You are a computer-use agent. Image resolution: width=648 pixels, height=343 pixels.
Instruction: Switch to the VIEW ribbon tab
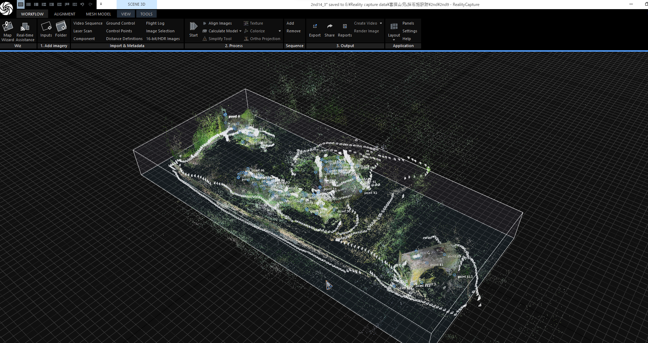click(x=126, y=14)
